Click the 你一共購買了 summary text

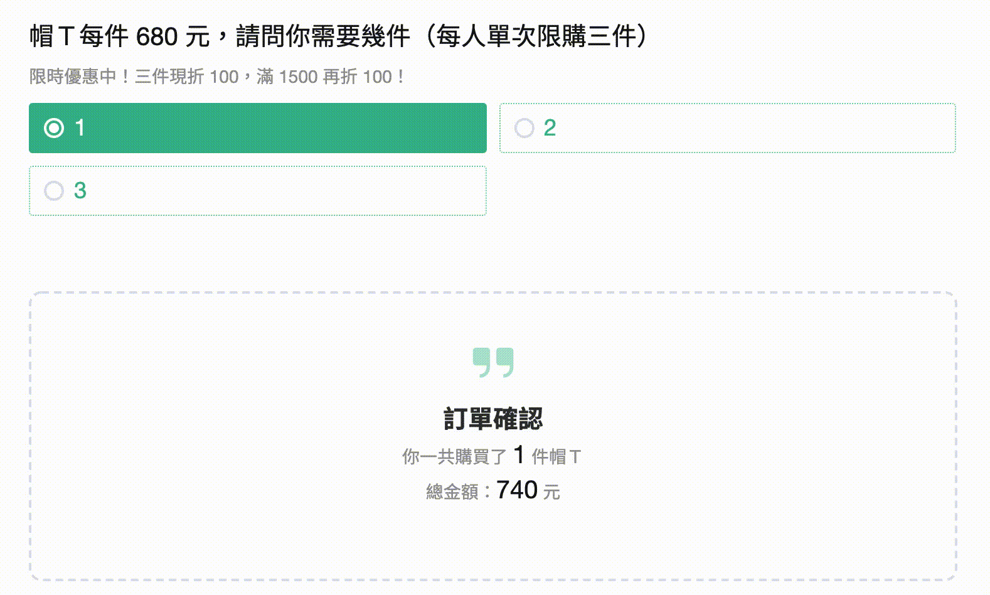point(454,456)
